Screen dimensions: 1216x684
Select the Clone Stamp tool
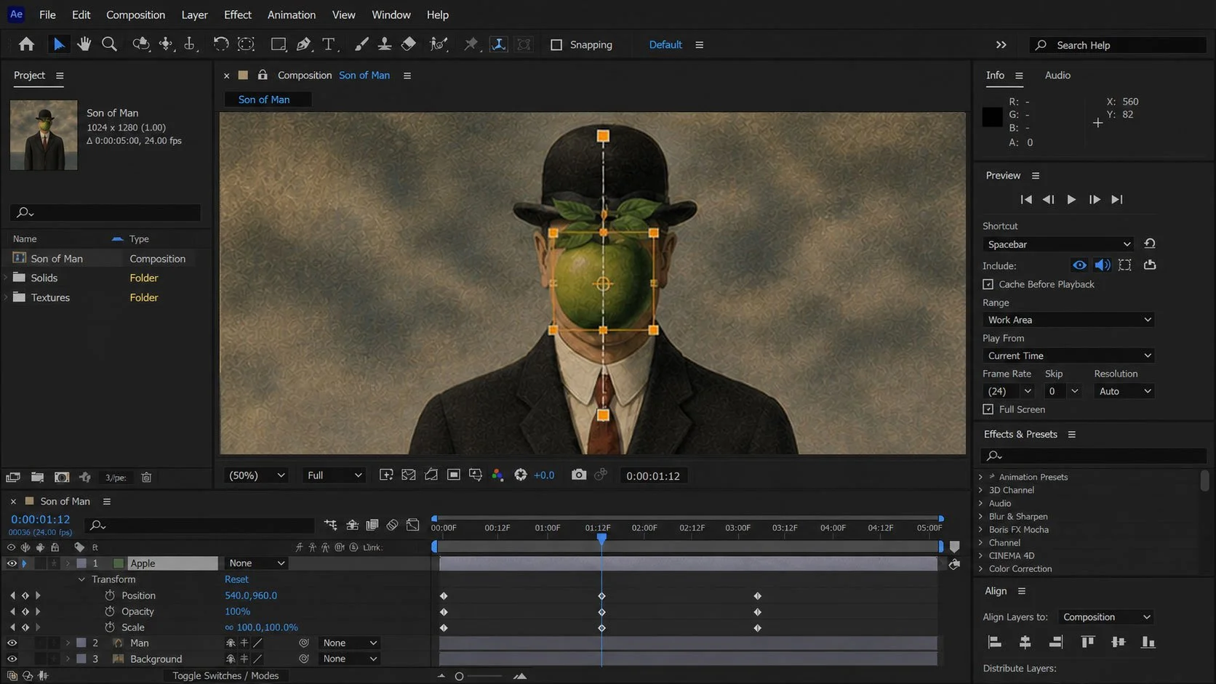click(x=385, y=44)
